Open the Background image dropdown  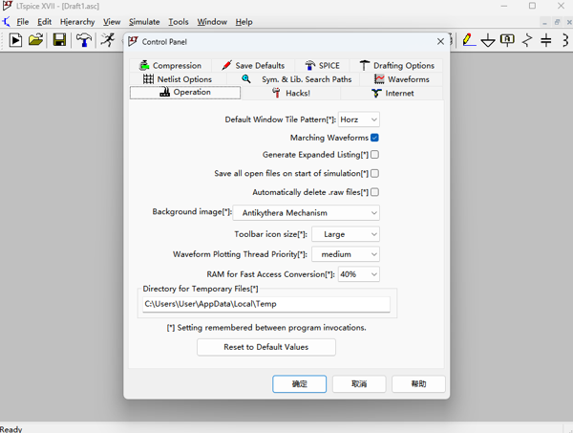(x=305, y=212)
